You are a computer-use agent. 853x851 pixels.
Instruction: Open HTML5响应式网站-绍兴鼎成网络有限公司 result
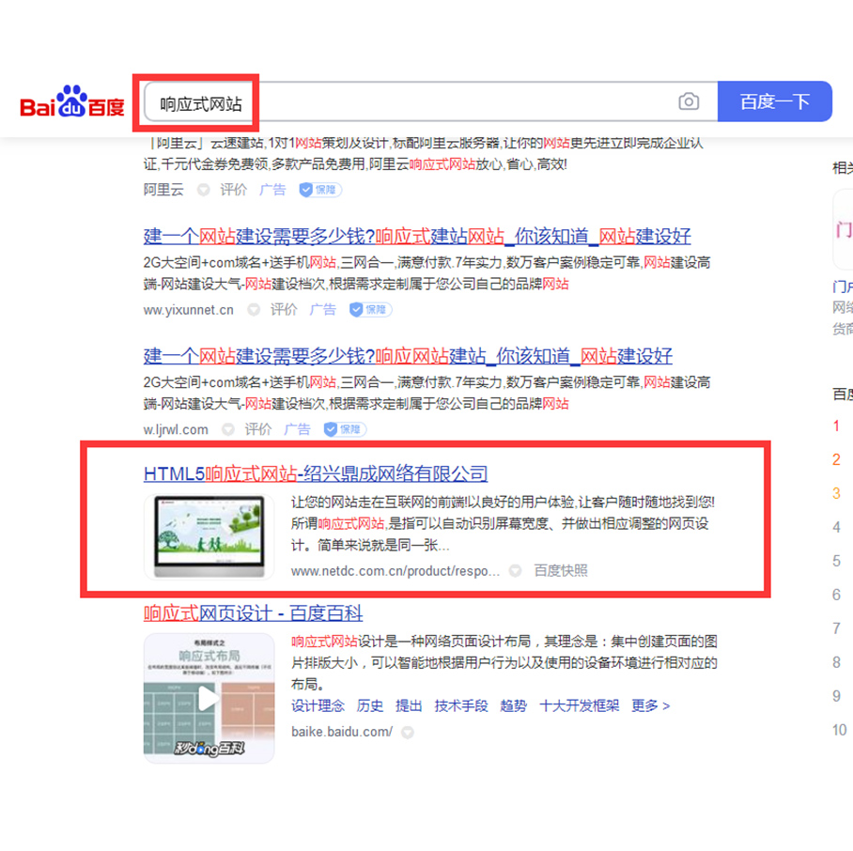coord(316,474)
